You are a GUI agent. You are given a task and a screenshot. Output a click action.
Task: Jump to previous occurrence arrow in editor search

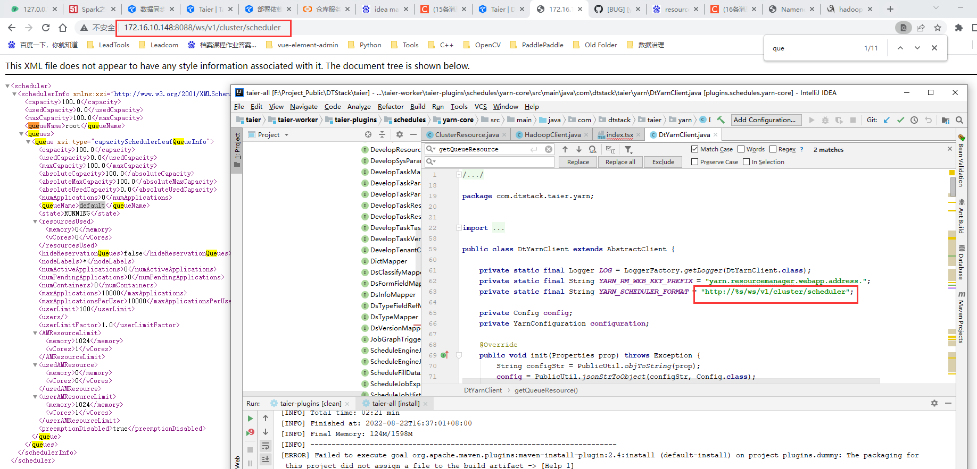[565, 149]
